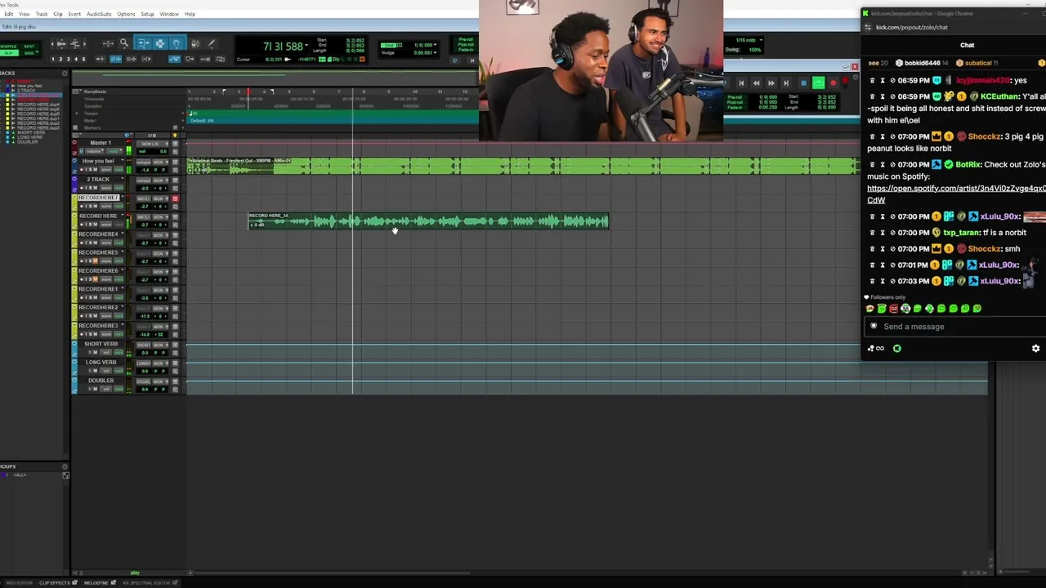This screenshot has width=1046, height=588.
Task: Select the Pencil tool
Action: tap(212, 43)
